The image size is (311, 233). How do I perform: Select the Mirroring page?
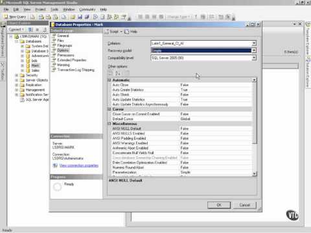click(x=63, y=65)
